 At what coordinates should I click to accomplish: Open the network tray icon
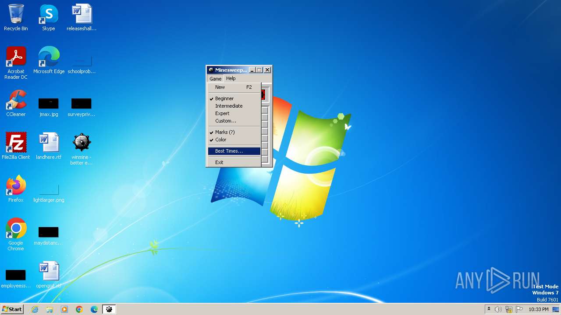pos(509,309)
